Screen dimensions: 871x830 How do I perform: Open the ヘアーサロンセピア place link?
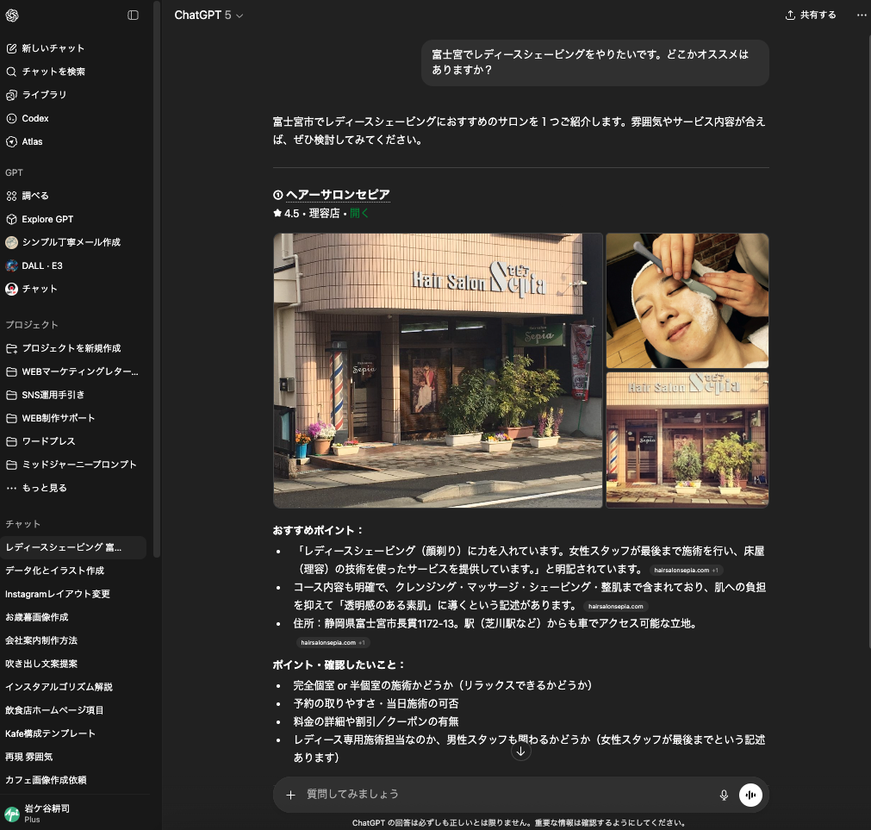click(x=337, y=195)
